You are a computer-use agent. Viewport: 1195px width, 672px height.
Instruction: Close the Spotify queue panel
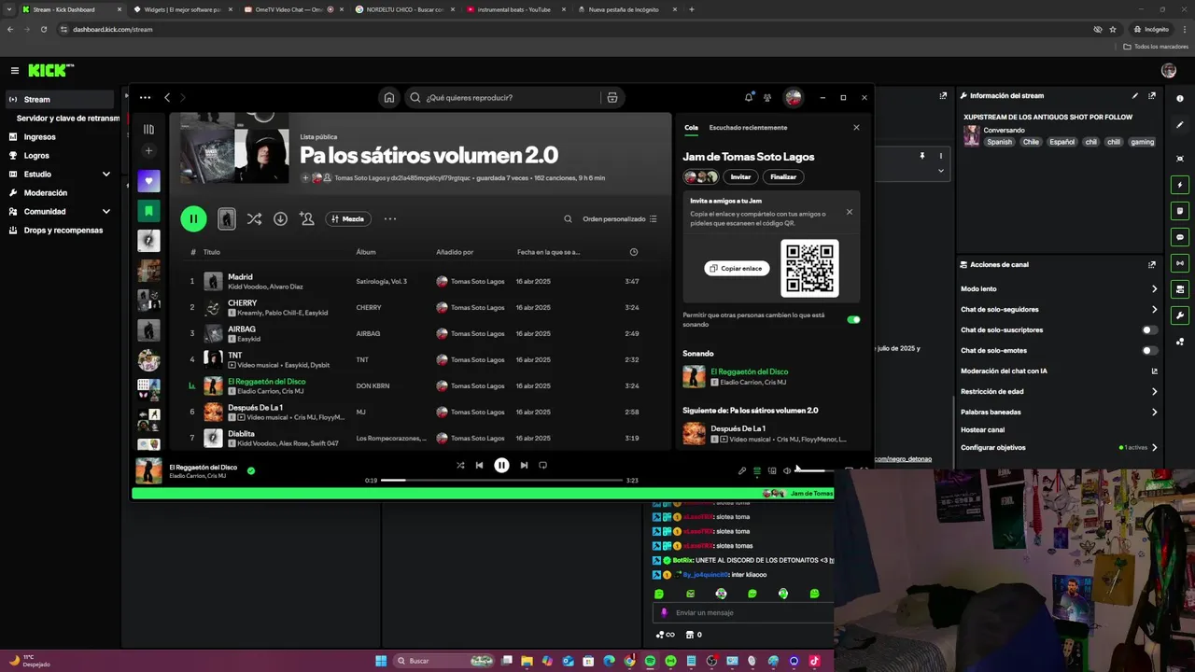coord(856,128)
